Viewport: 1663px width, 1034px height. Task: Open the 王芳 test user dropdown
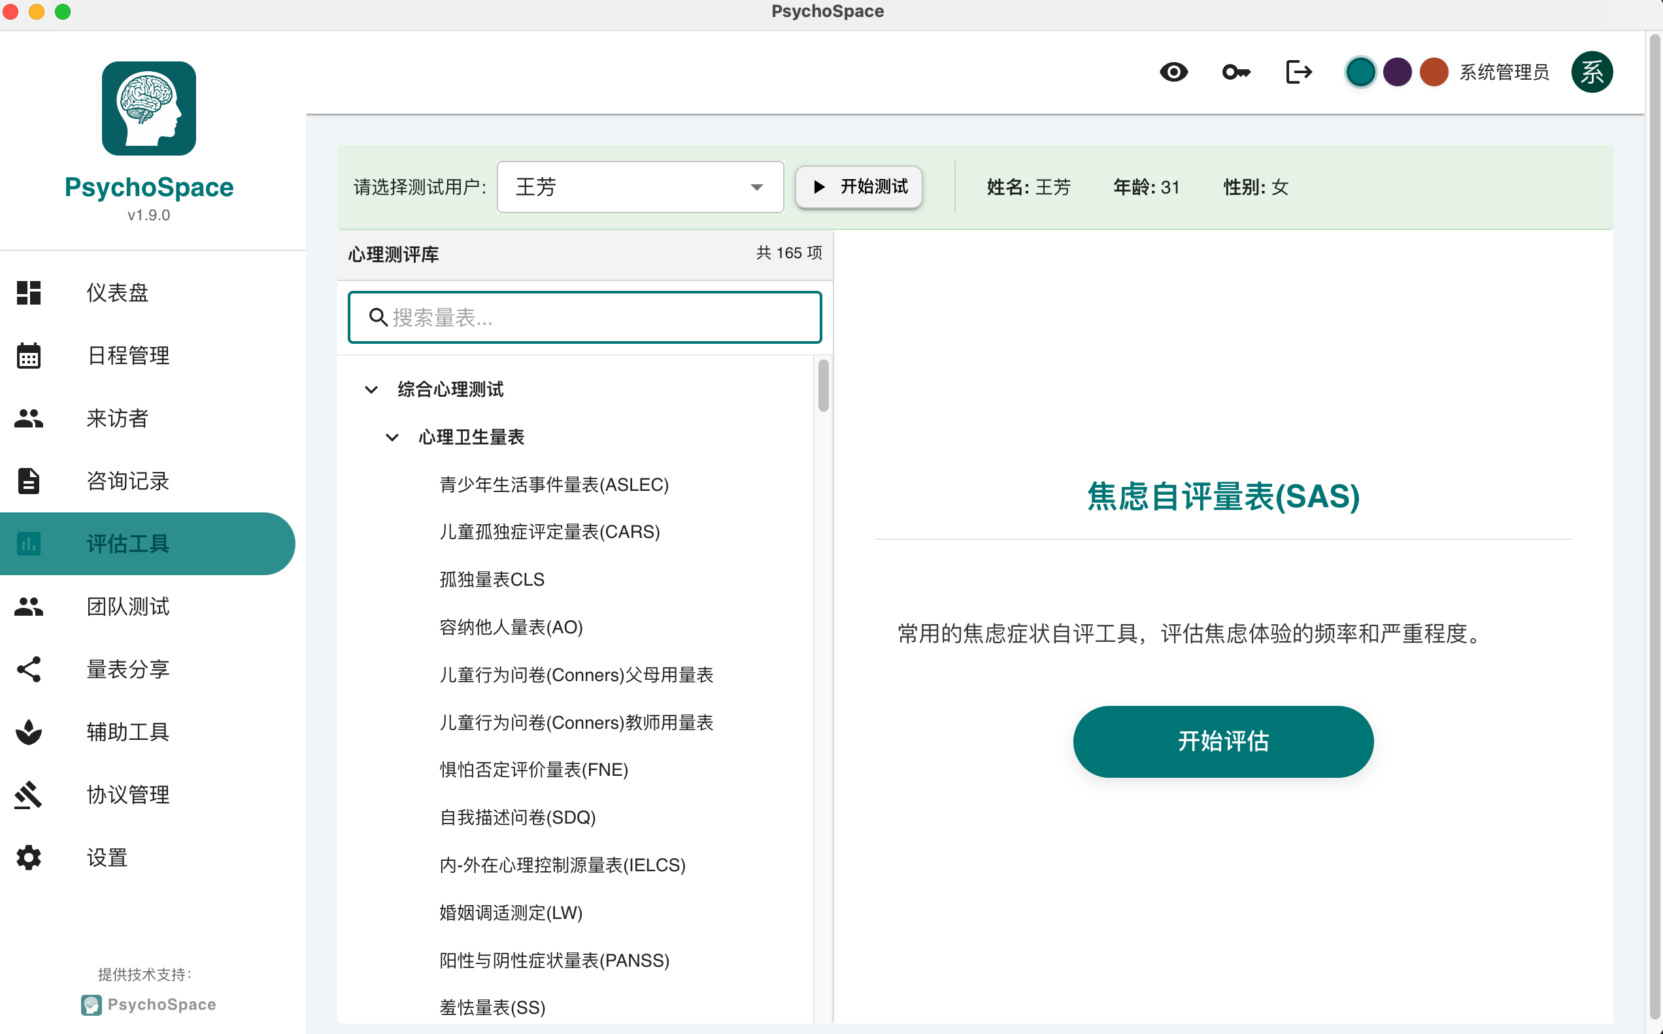tap(639, 187)
